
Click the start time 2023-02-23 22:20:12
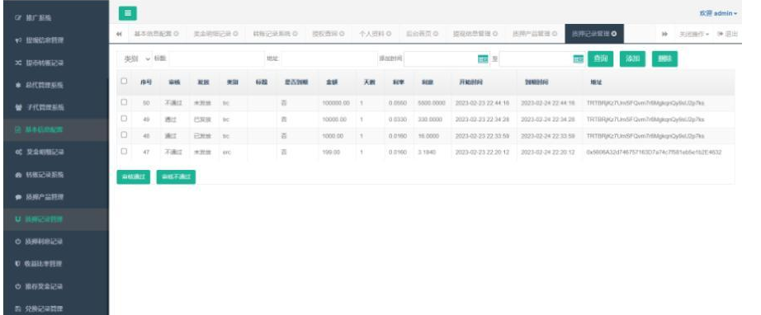482,153
